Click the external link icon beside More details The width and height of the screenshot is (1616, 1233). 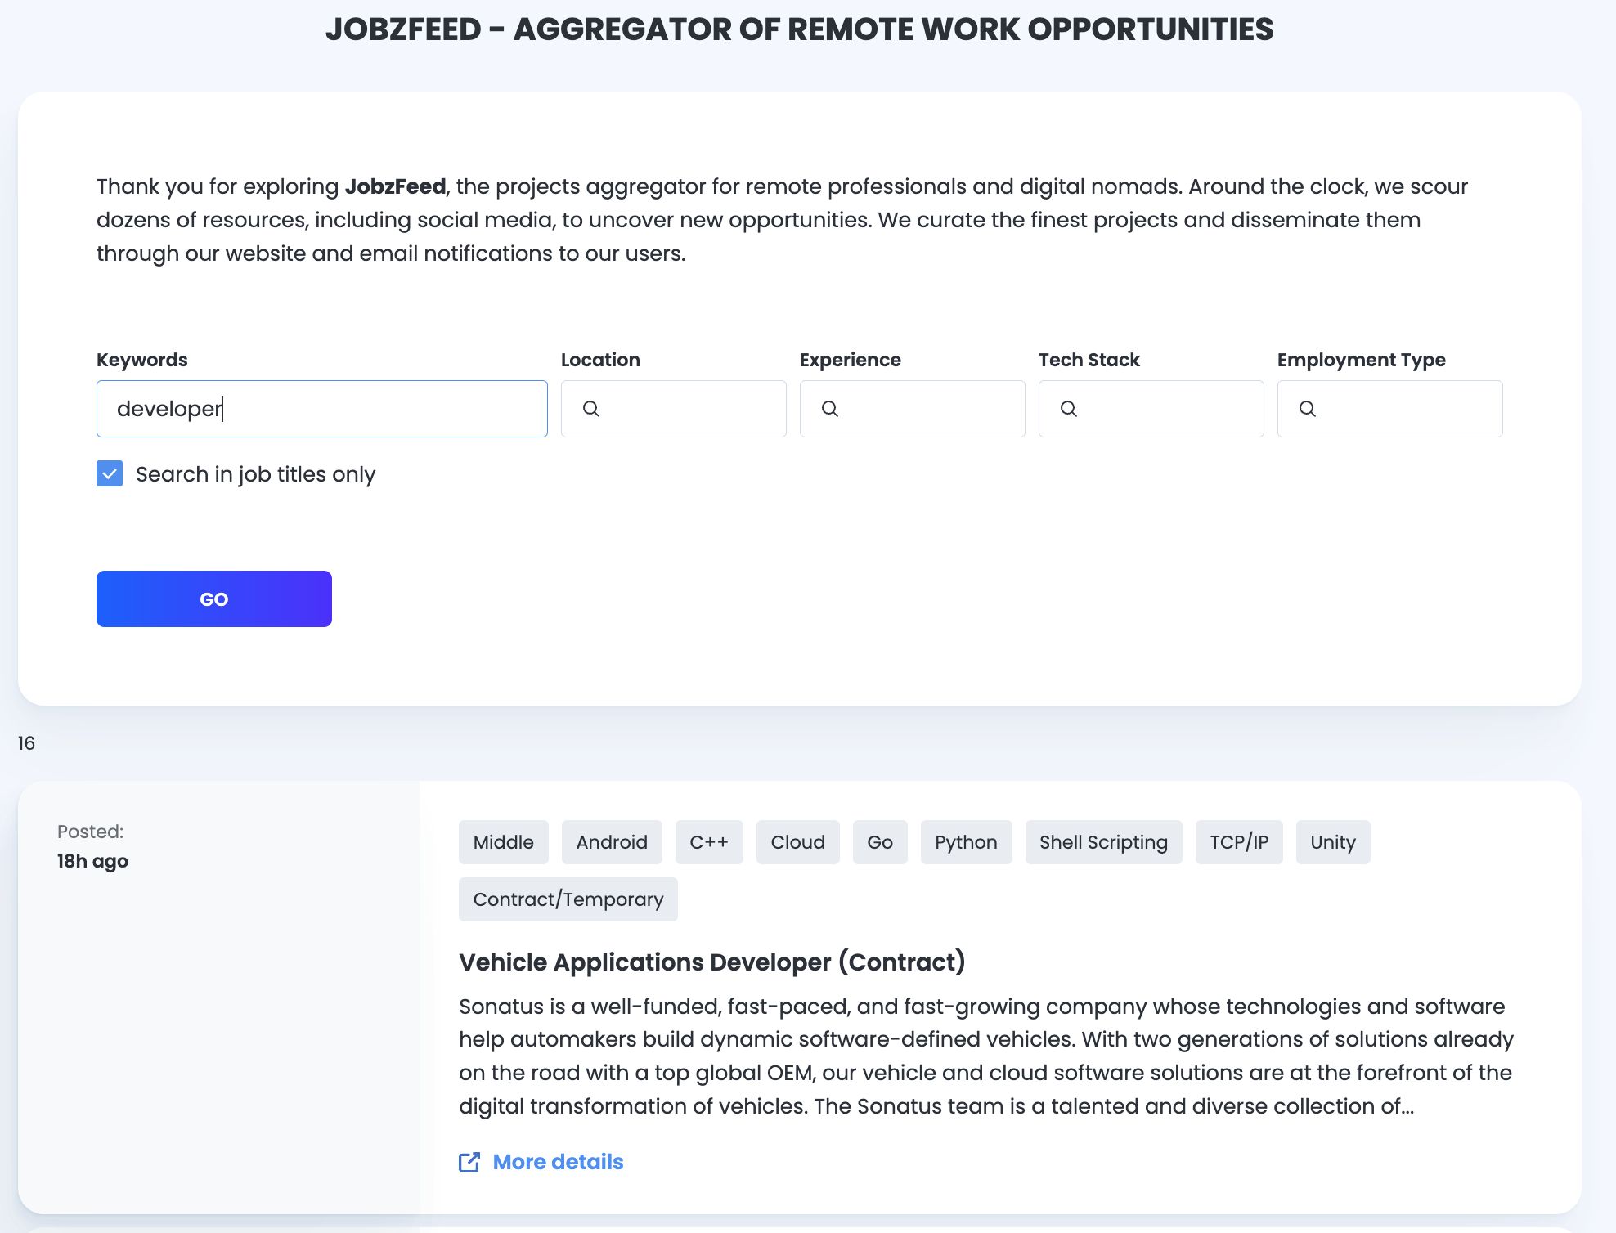pyautogui.click(x=469, y=1162)
